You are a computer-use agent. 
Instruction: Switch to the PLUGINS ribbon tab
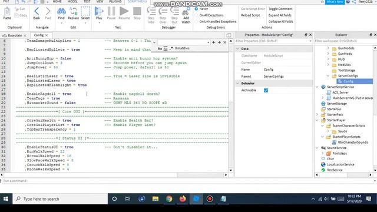pos(115,1)
